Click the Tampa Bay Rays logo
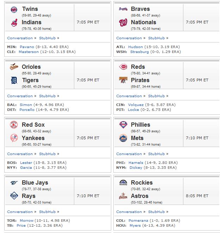Image resolution: width=220 pixels, height=233 pixels. (x=14, y=196)
